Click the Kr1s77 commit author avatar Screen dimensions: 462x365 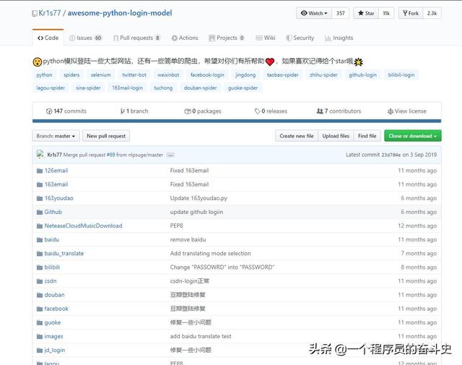point(40,155)
